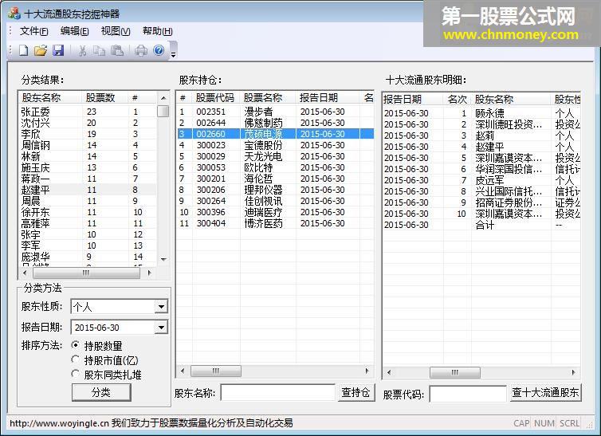This screenshot has height=436, width=601.
Task: Select stock row 佛慈制药
Action: coord(275,123)
